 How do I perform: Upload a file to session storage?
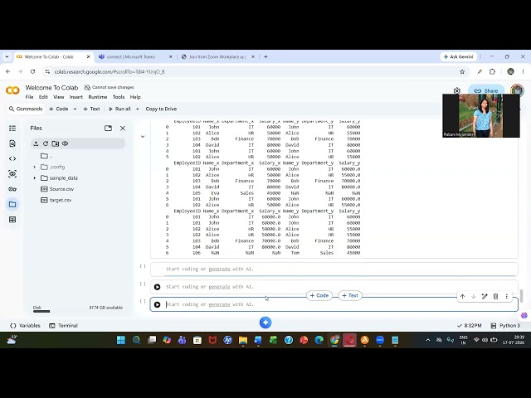pyautogui.click(x=36, y=143)
